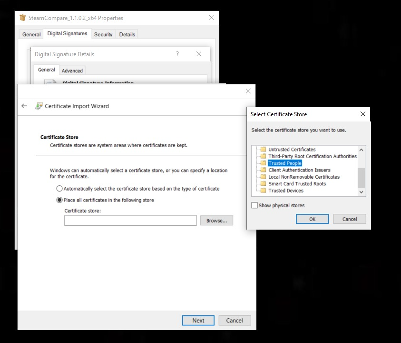Select the Trusted People store
This screenshot has height=343, width=401.
click(x=285, y=163)
